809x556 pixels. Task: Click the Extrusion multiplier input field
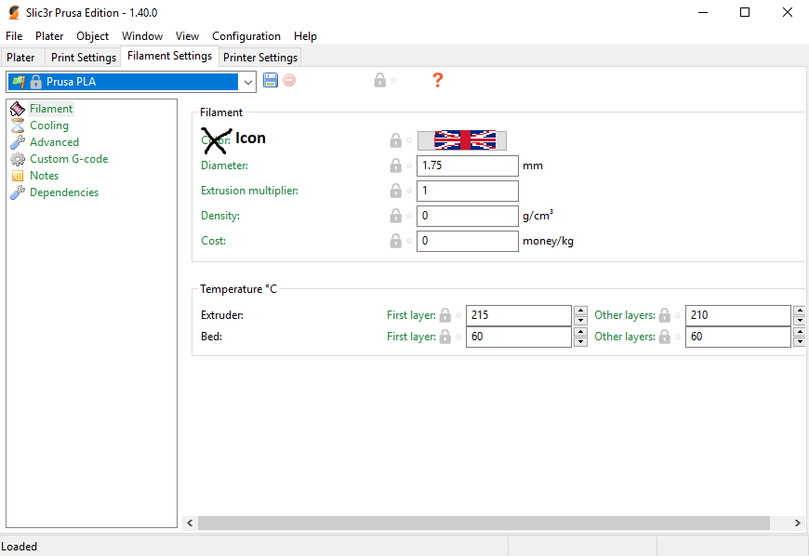tap(468, 191)
